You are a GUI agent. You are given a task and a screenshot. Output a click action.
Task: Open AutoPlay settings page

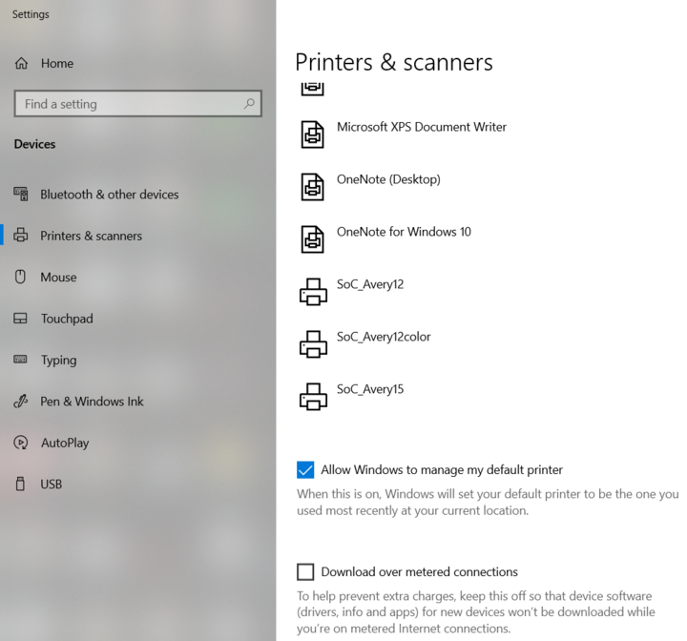65,443
